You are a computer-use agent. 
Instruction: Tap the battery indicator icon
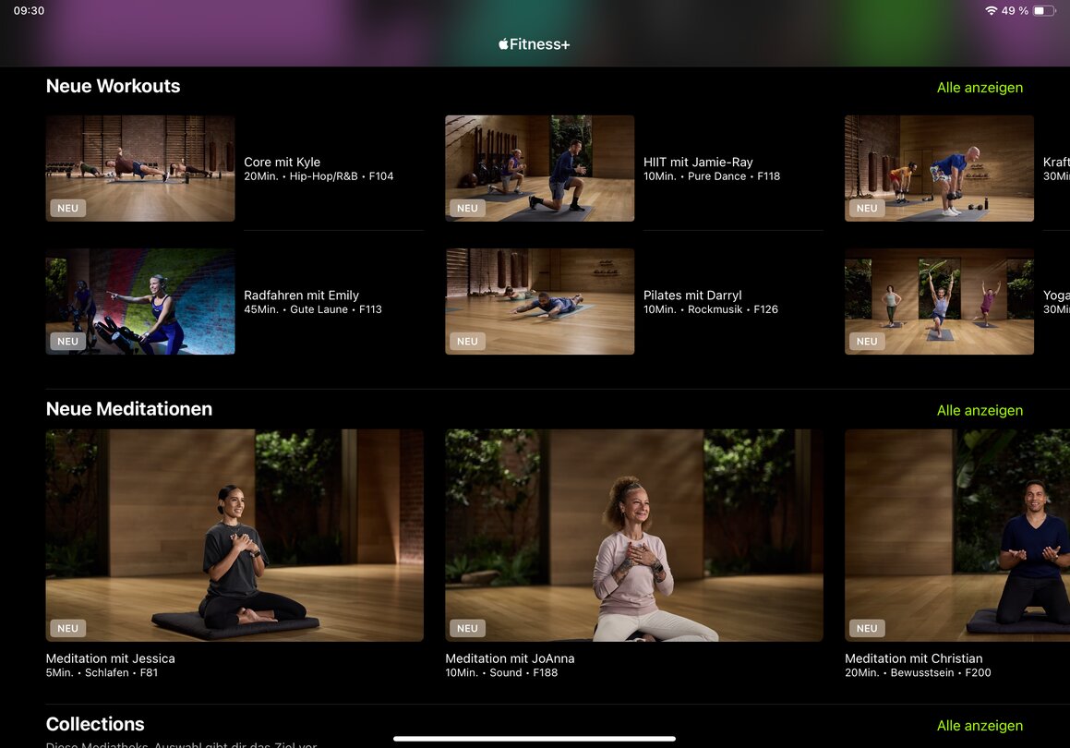[1043, 11]
